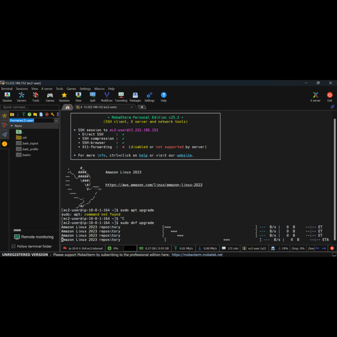Image resolution: width=337 pixels, height=337 pixels.
Task: Click the paperclip icon at tab bar end
Action: point(332,106)
